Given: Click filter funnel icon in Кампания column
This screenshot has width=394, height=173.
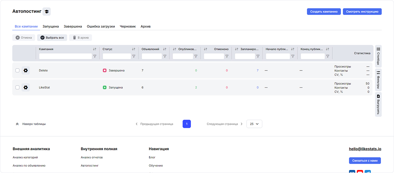Looking at the screenshot, I should coord(95,56).
